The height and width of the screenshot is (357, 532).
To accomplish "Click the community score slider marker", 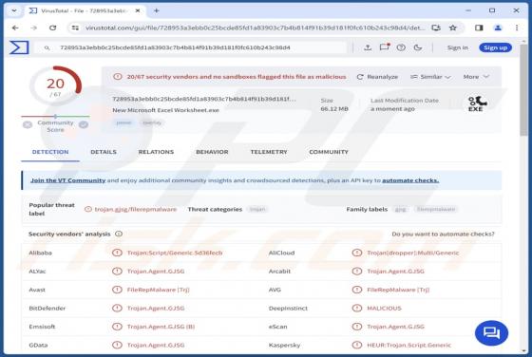I will pos(55,116).
